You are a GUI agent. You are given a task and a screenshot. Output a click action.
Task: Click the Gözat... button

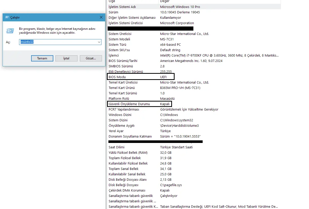tap(91, 58)
